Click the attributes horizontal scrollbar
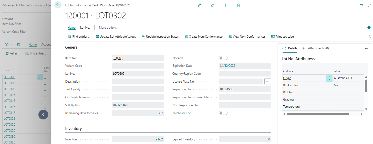 pos(318,114)
